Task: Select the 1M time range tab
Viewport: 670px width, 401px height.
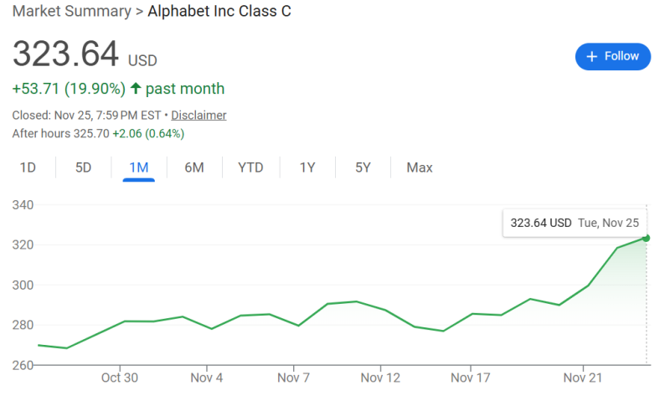Action: (x=138, y=167)
